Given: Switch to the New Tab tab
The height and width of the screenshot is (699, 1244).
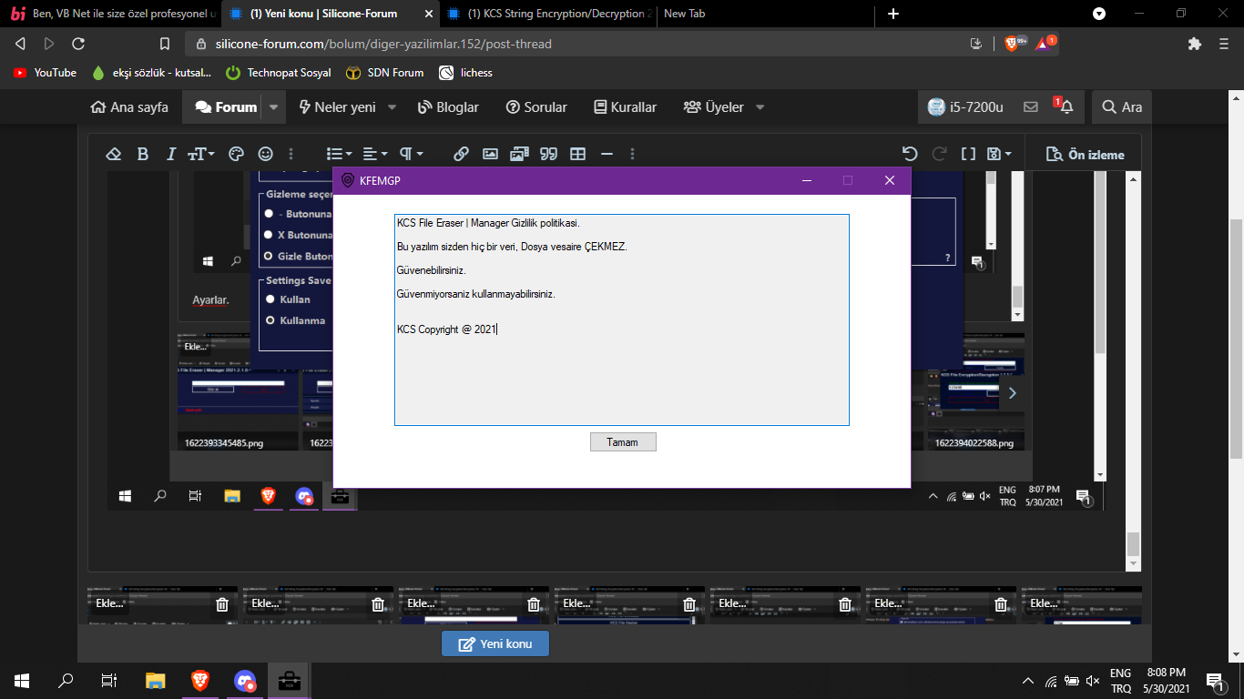Looking at the screenshot, I should click(x=765, y=14).
